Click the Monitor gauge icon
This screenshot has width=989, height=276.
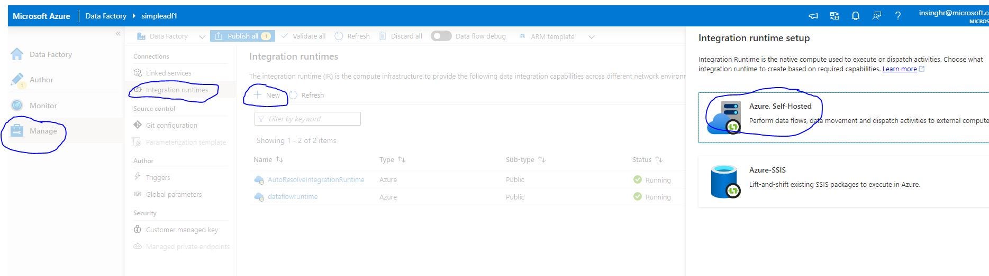click(17, 105)
